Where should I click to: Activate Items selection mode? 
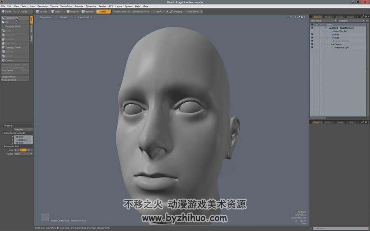(x=103, y=11)
